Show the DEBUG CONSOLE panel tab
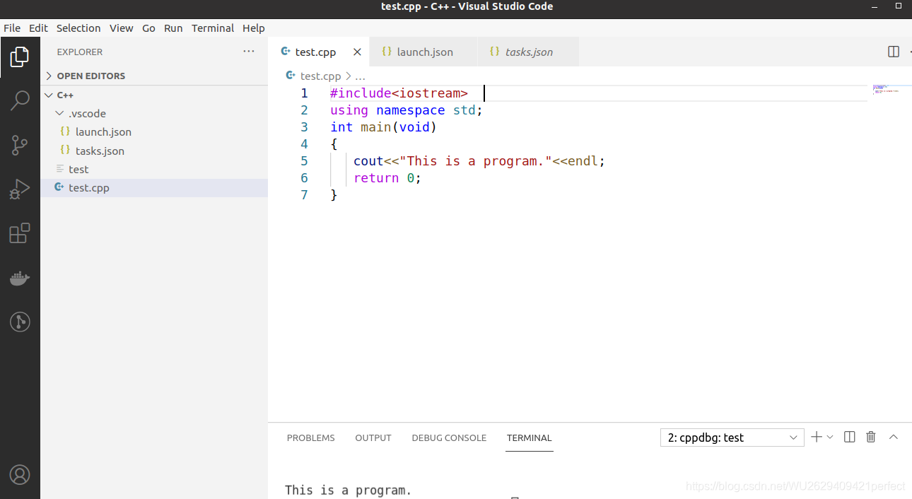 449,438
